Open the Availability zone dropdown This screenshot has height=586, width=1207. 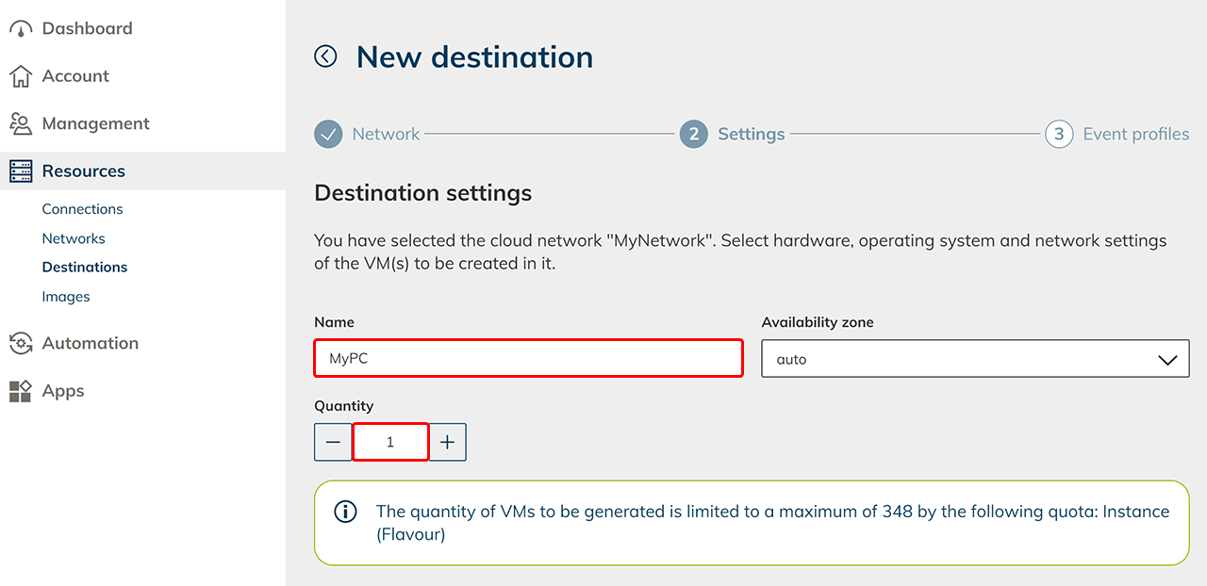pyautogui.click(x=975, y=359)
